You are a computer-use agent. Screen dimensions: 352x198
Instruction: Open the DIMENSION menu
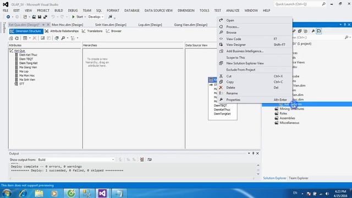point(186,10)
